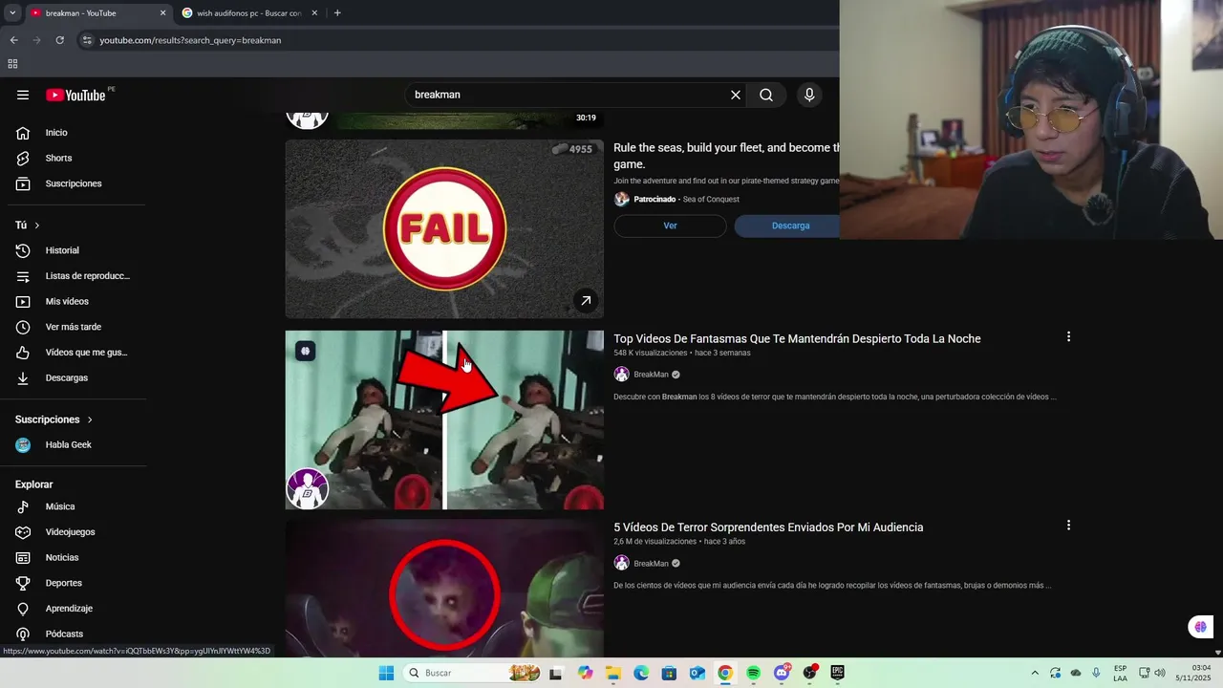Open Epic Games Launcher from taskbar
The image size is (1223, 688).
click(838, 673)
